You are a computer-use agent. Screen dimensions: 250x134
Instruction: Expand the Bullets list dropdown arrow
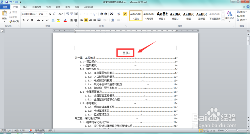coord(84,14)
